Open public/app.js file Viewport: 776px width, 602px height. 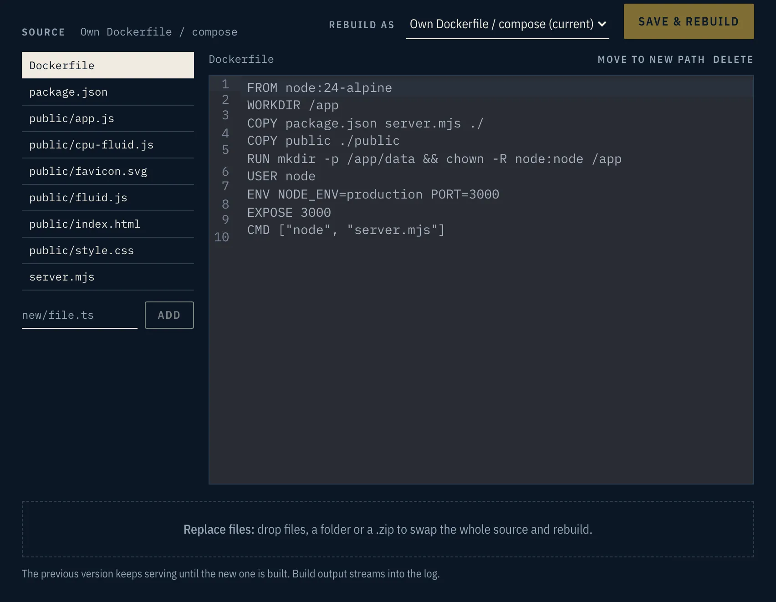[108, 118]
